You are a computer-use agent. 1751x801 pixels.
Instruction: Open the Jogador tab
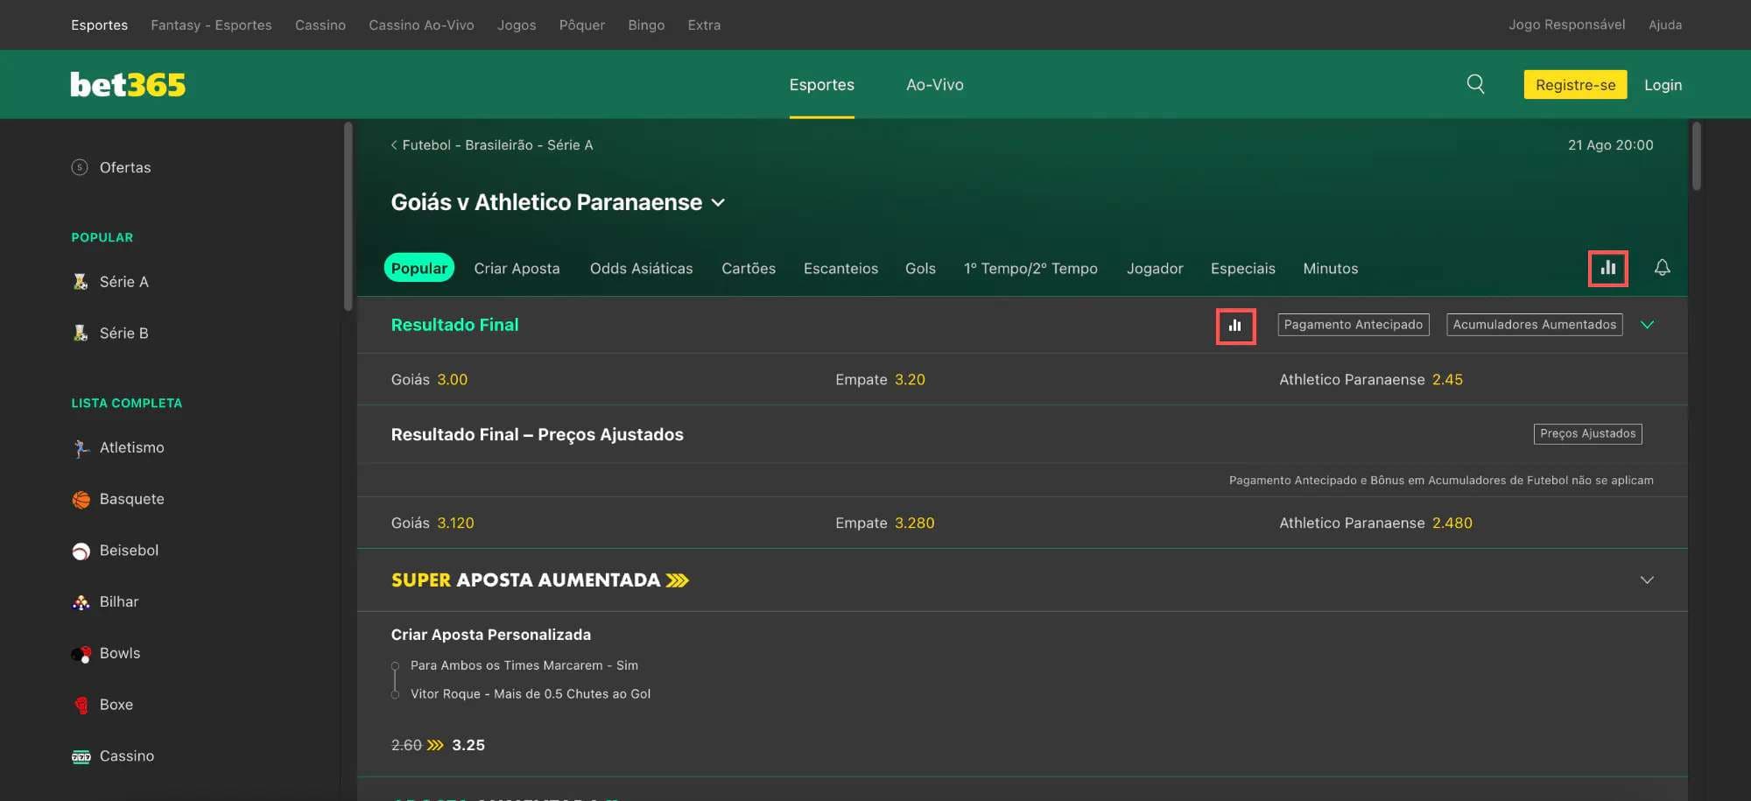(1155, 269)
